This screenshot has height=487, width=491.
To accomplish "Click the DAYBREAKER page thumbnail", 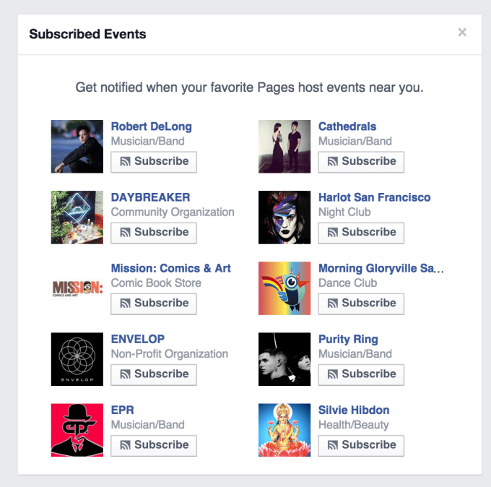I will point(77,217).
